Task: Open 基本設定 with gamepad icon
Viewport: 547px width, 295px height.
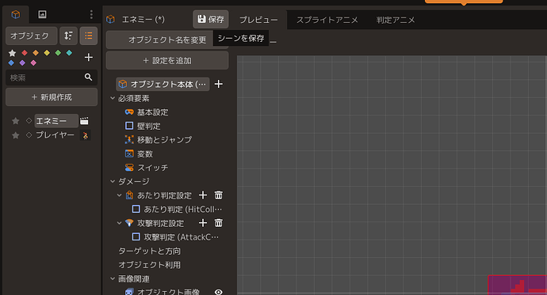Action: coord(147,112)
